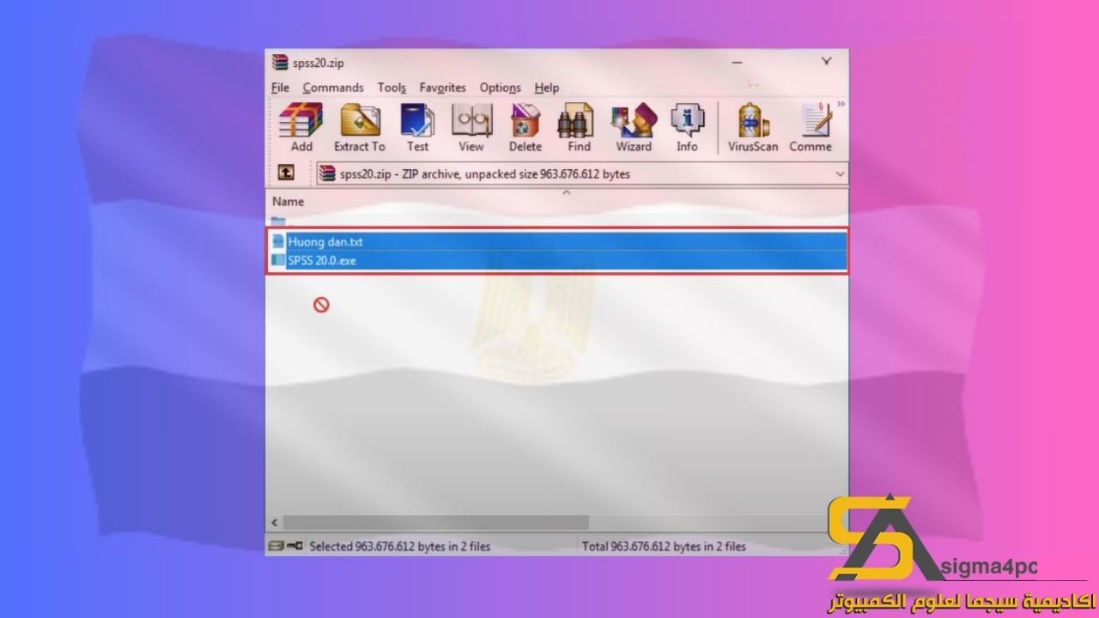The height and width of the screenshot is (618, 1099).
Task: Open the archive path dropdown
Action: pyautogui.click(x=839, y=173)
